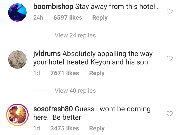Open the jvldrums username link

pyautogui.click(x=47, y=54)
